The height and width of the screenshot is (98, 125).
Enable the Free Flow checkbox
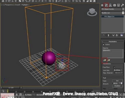[114, 67]
